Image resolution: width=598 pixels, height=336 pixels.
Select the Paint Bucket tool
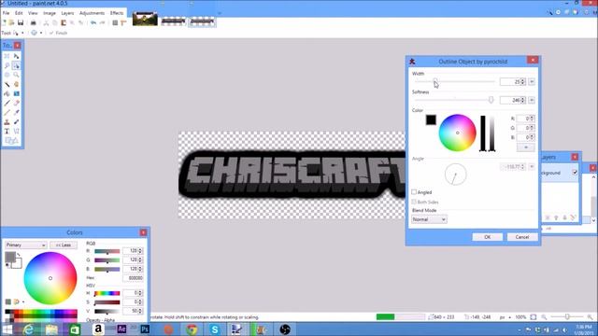tap(7, 93)
